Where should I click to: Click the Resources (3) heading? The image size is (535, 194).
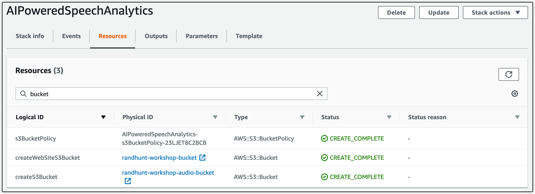39,71
